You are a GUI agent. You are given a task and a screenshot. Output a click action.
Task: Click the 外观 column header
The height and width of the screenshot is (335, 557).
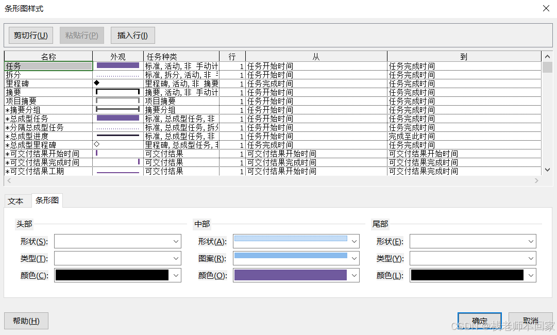(118, 57)
